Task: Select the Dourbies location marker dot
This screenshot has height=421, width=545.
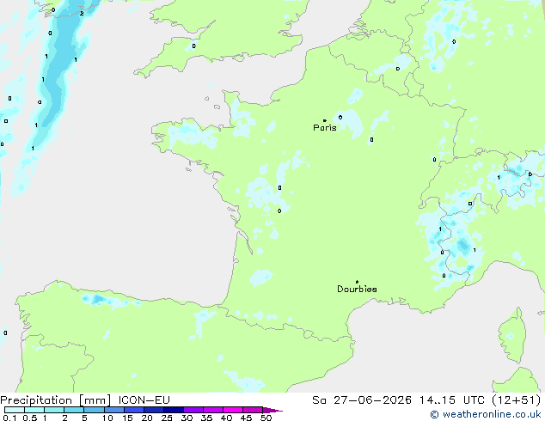Action: (x=357, y=282)
